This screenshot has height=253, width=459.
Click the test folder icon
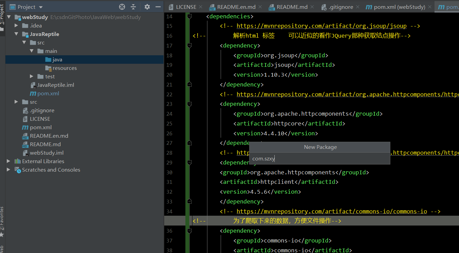click(40, 77)
